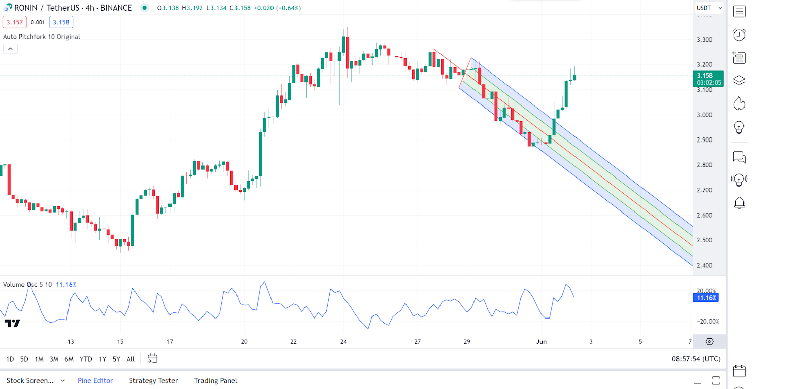This screenshot has height=389, width=812.
Task: Click the Go to date calendar icon
Action: 152,359
